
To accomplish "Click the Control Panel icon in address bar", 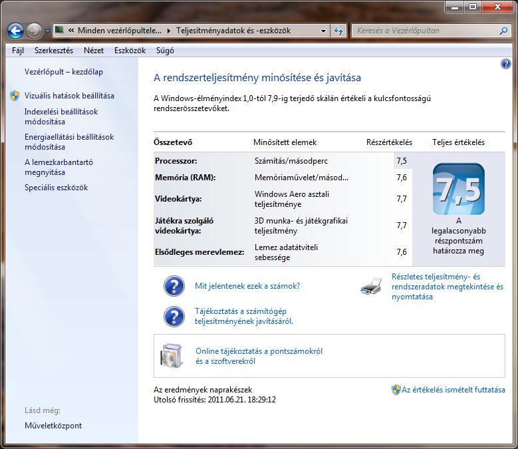I will tap(59, 31).
